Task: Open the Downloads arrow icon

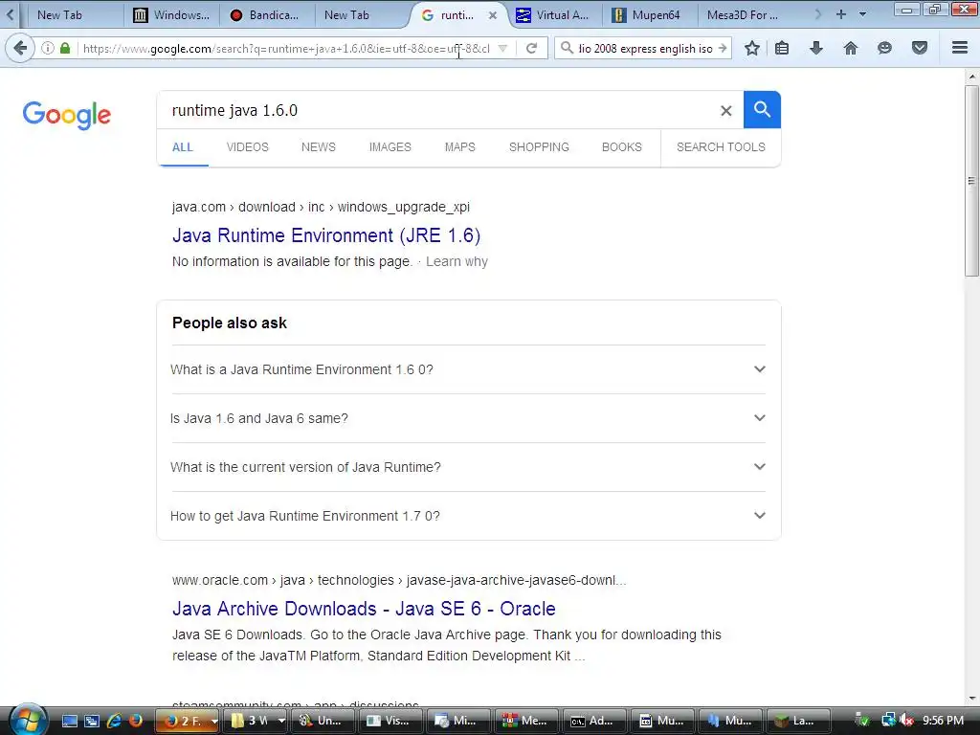Action: click(x=815, y=48)
